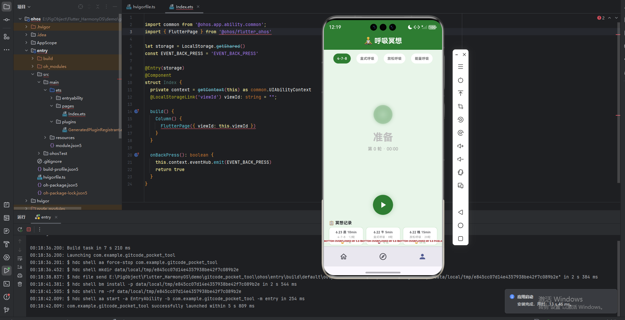
Task: Close the entry run tab
Action: [x=56, y=217]
